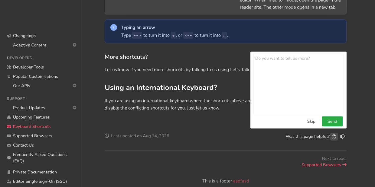The width and height of the screenshot is (375, 187).
Task: Open Editor Single Sign-On (SSO) page
Action: pos(40,181)
